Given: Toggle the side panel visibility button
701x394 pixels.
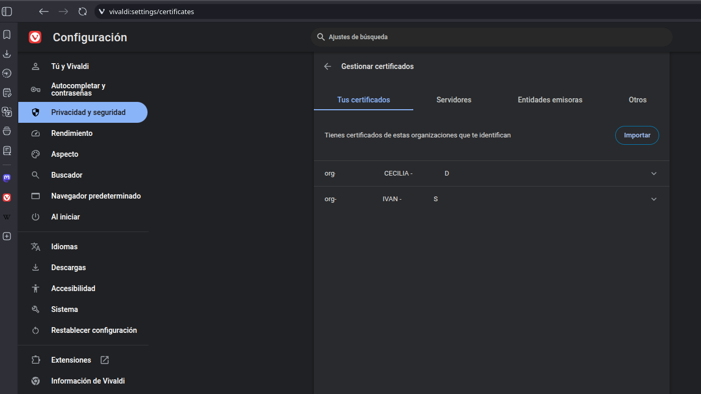Looking at the screenshot, I should point(7,11).
